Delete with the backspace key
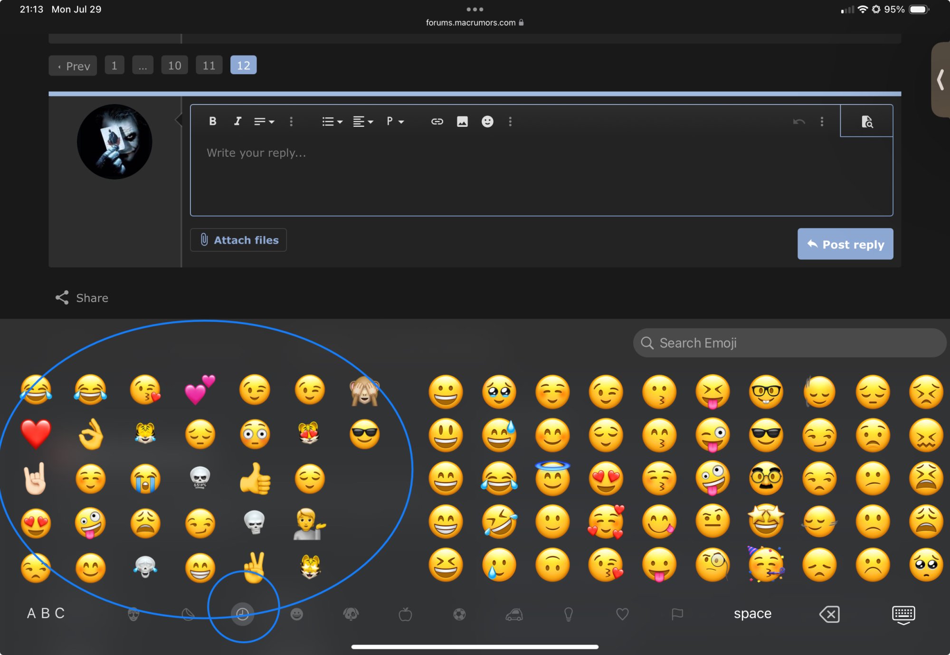Viewport: 950px width, 655px height. pyautogui.click(x=829, y=614)
